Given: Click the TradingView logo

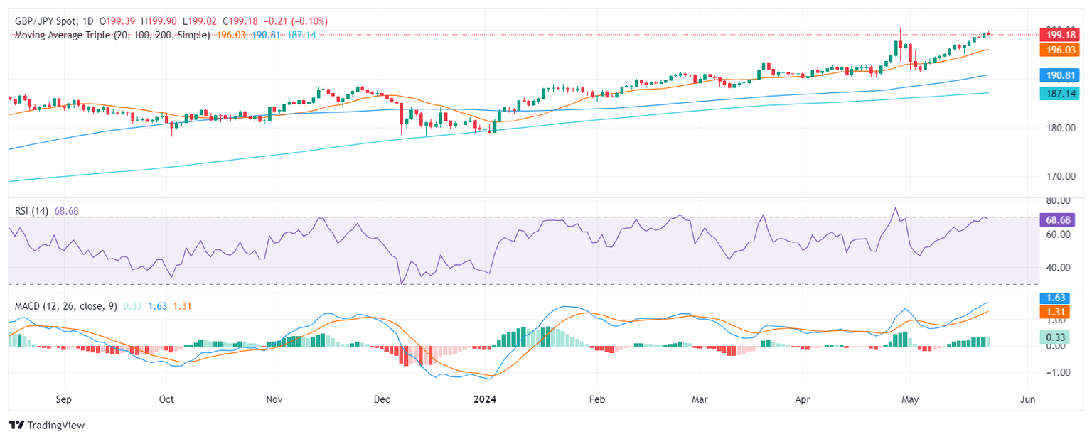Looking at the screenshot, I should (46, 425).
